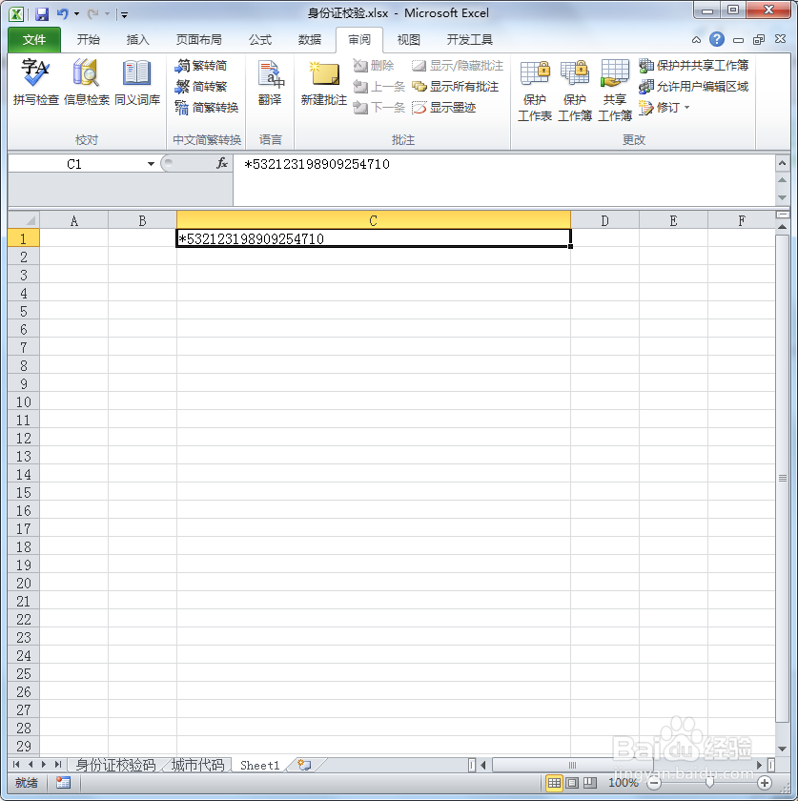This screenshot has height=801, width=798.
Task: Go to first sheet navigation arrow
Action: click(x=16, y=765)
